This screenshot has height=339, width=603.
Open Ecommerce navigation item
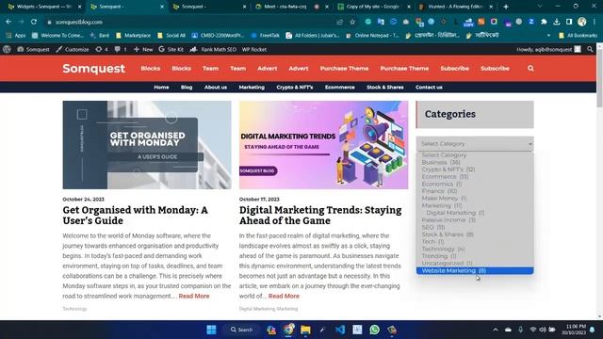coord(339,88)
